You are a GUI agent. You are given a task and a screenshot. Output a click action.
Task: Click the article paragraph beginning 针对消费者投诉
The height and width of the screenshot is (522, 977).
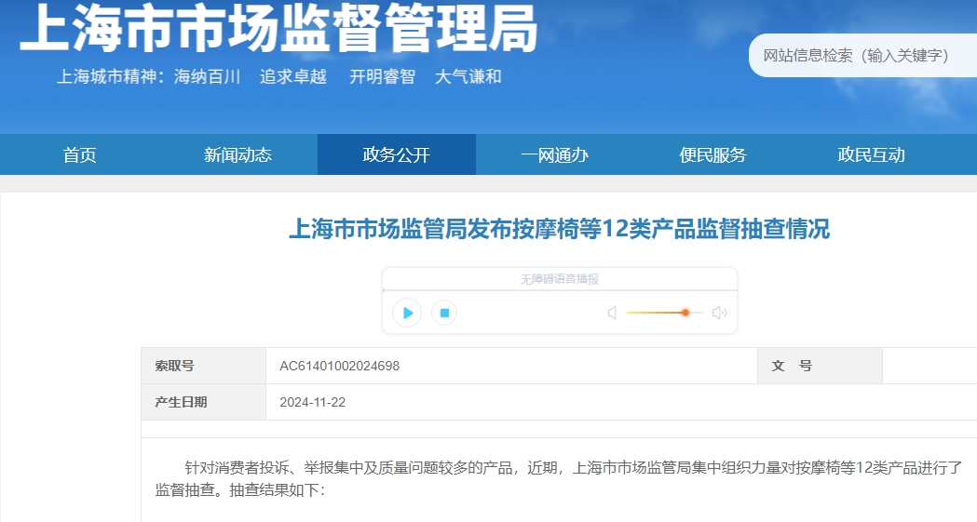(559, 478)
